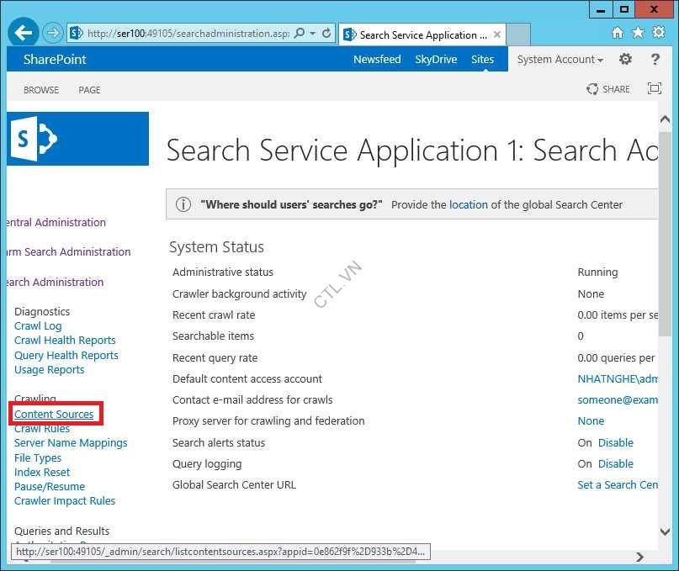Image resolution: width=679 pixels, height=571 pixels.
Task: Expand the System Account dropdown
Action: point(560,60)
